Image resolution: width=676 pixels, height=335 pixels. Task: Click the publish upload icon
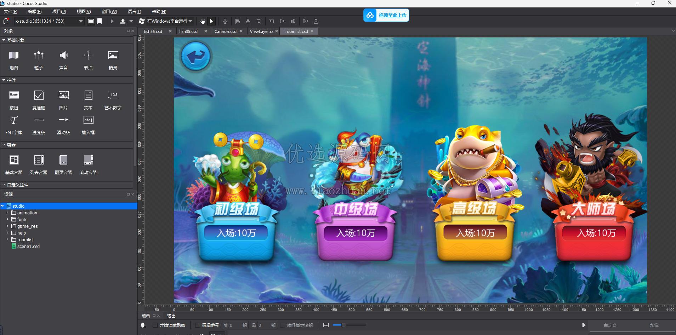[x=123, y=21]
